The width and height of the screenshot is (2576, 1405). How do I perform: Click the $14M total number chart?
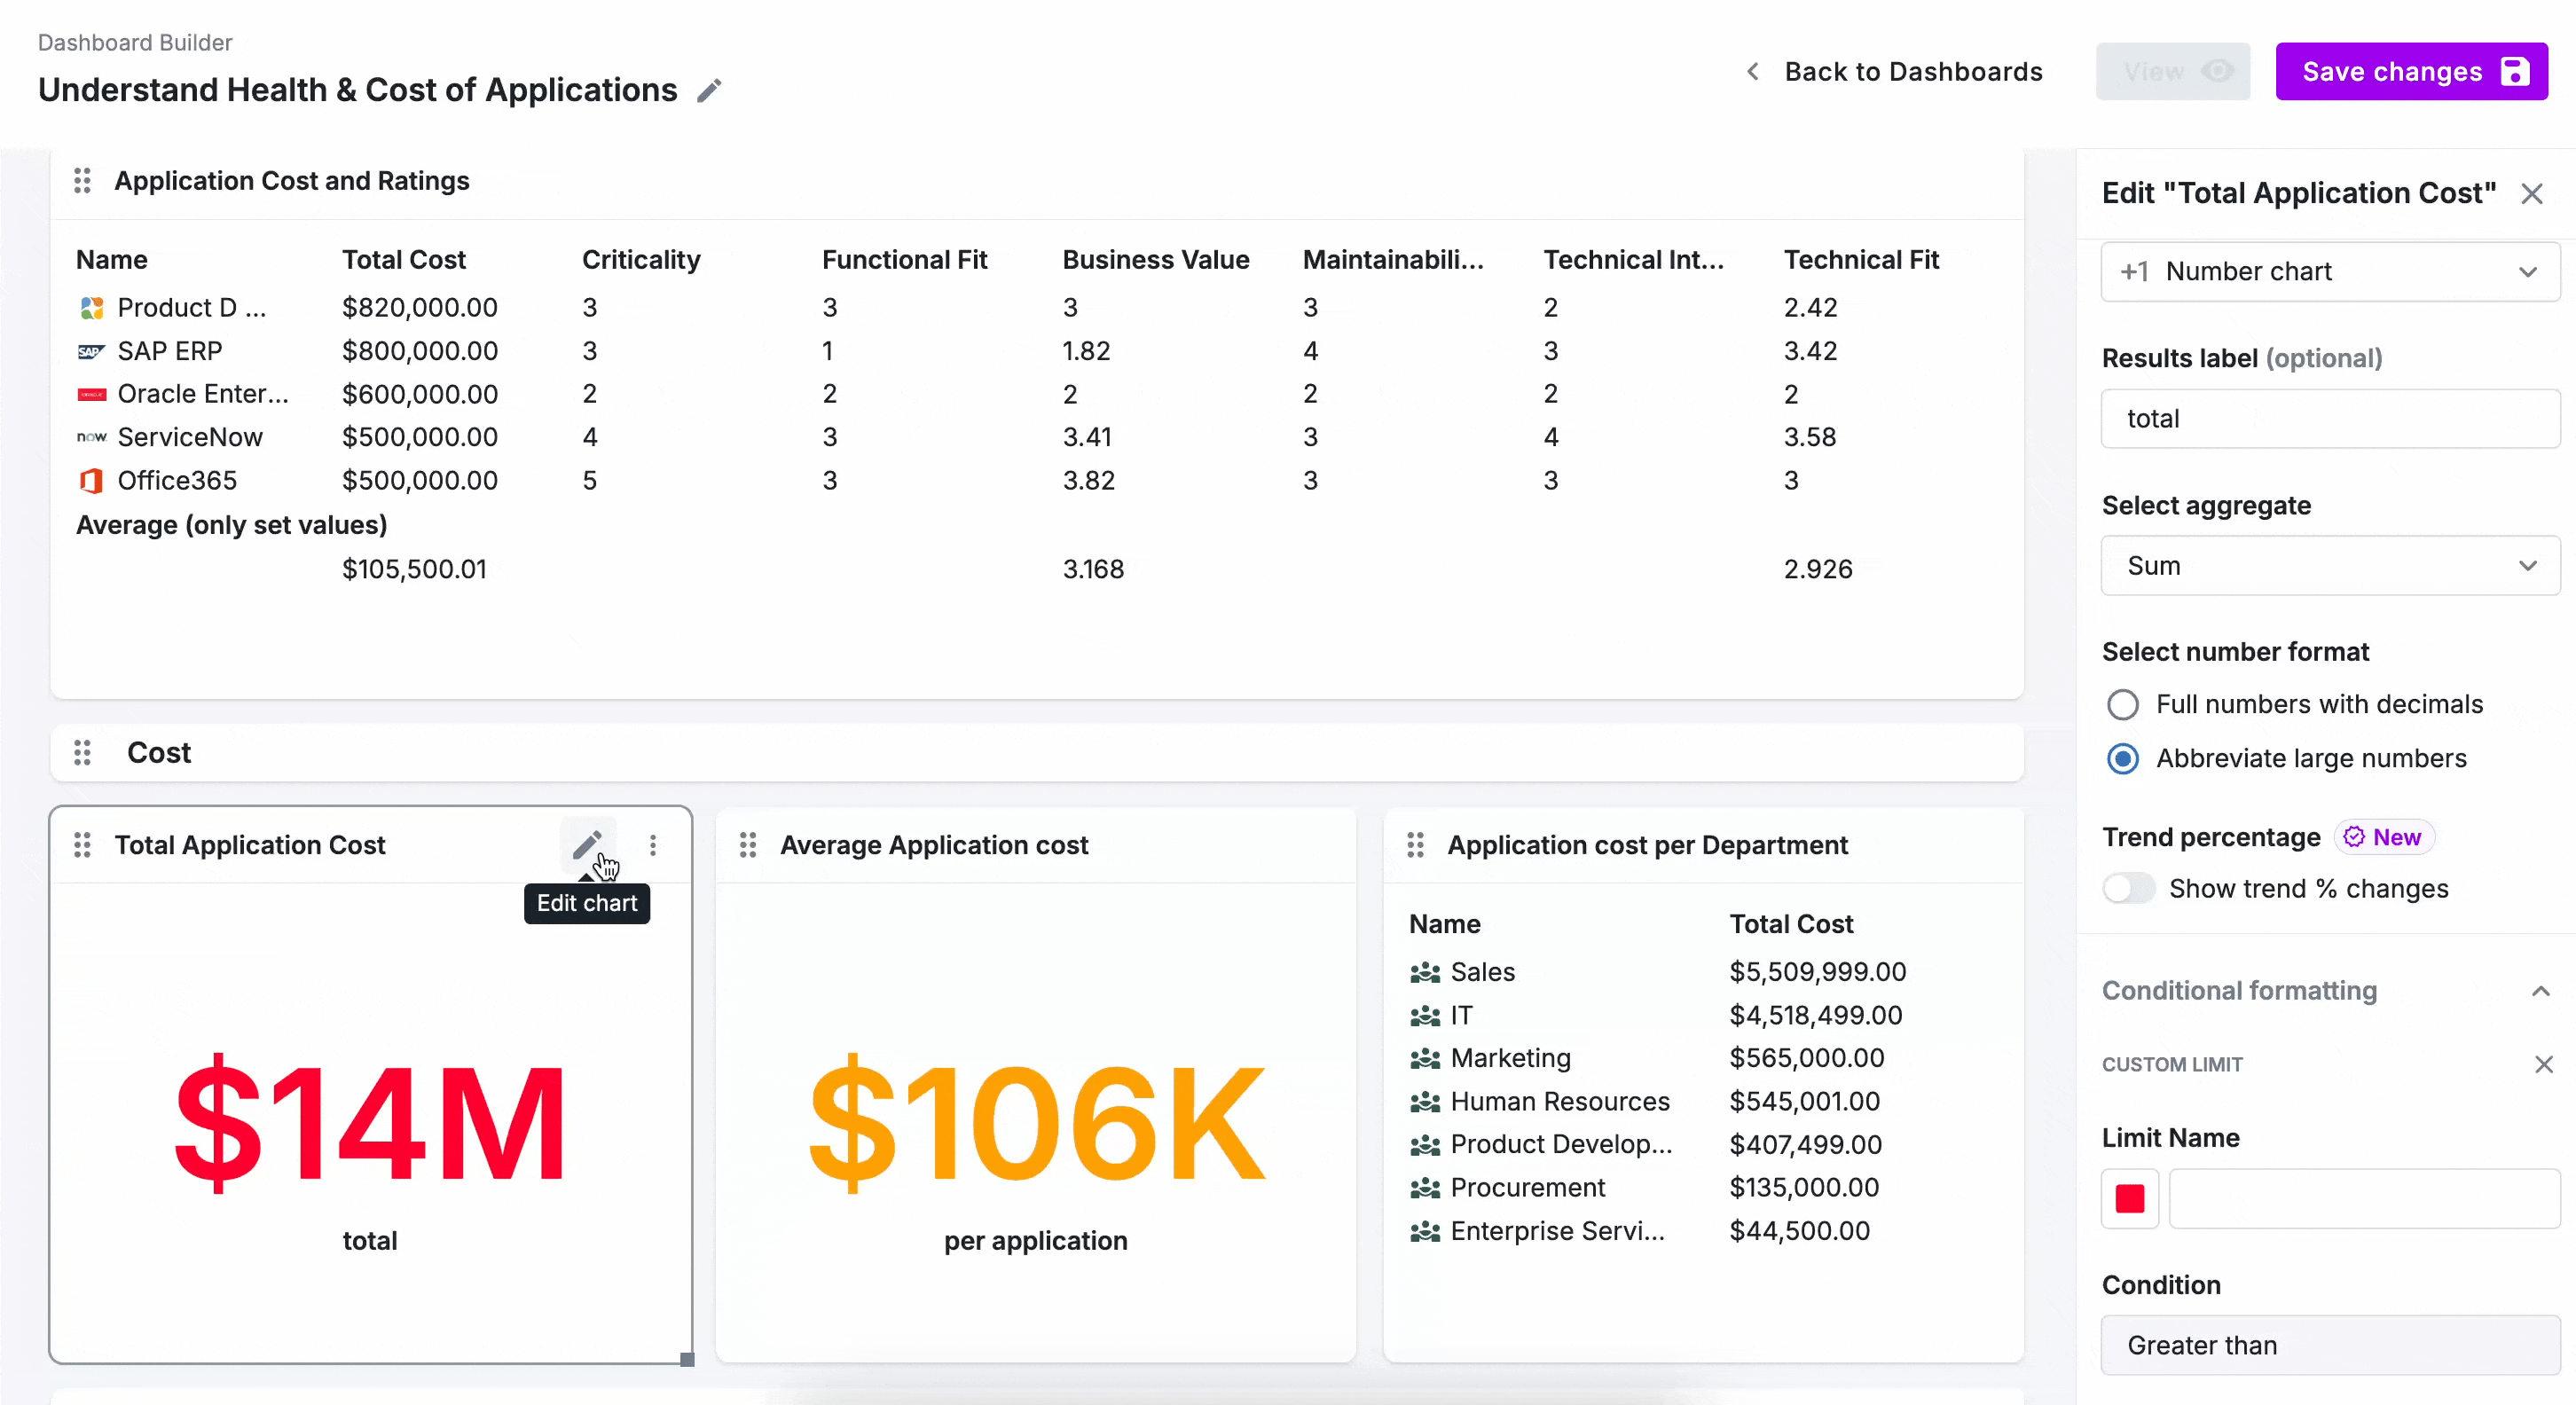[370, 1123]
